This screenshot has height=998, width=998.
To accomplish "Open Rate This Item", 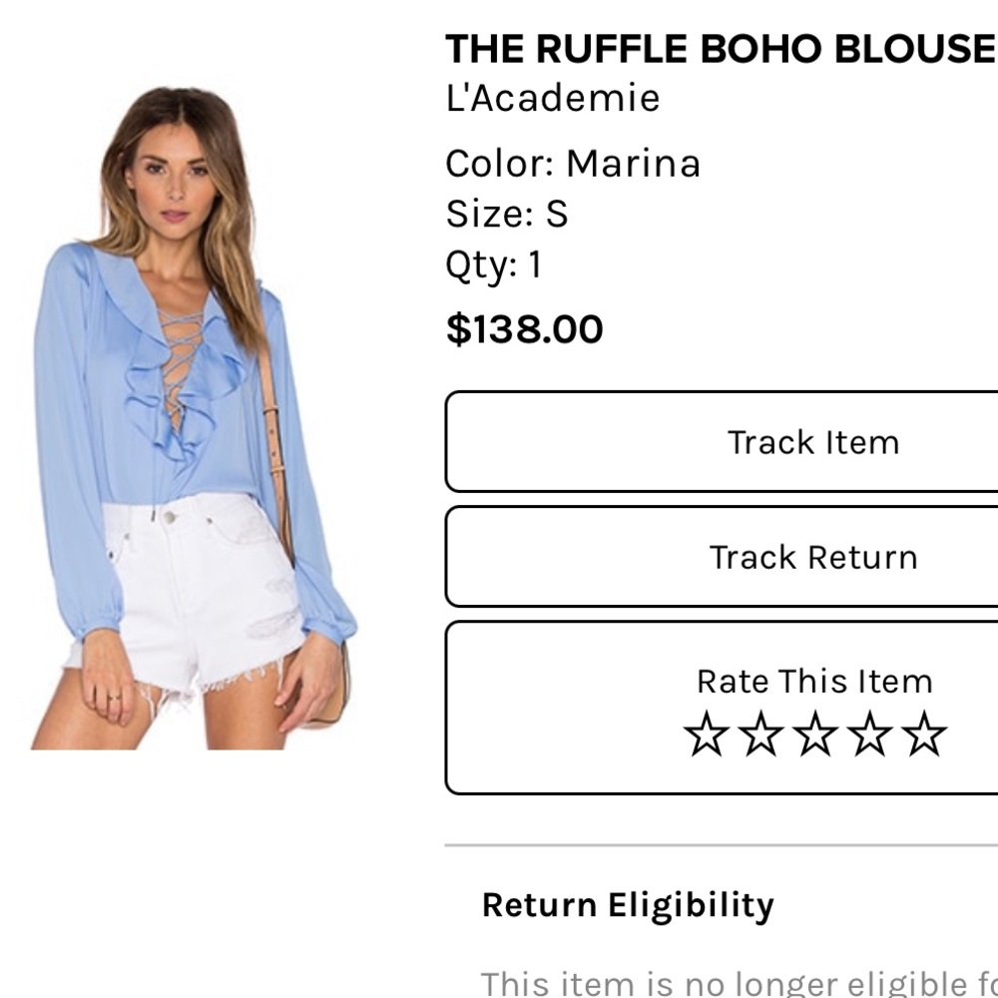I will pos(814,682).
